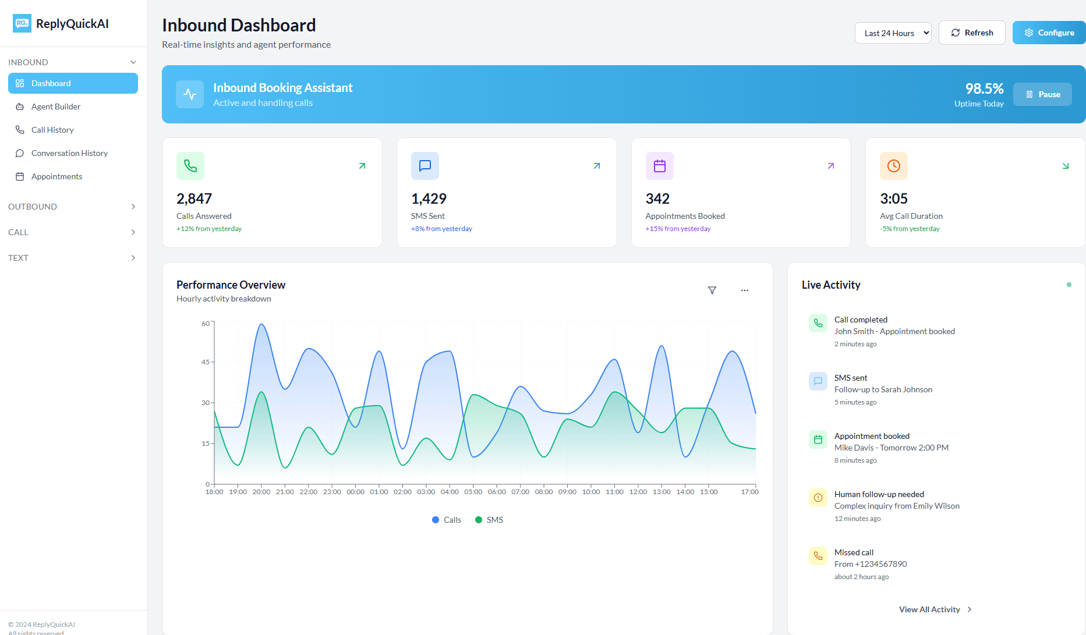Open the Performance Overview filter icon
The height and width of the screenshot is (635, 1086).
(712, 290)
